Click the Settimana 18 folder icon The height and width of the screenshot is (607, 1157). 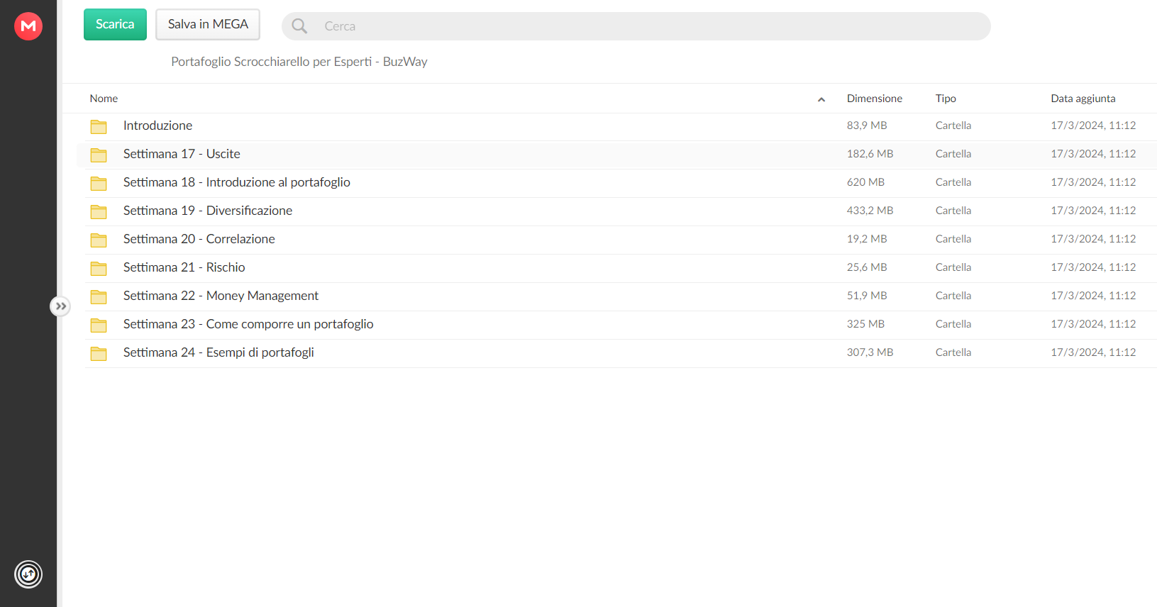(99, 183)
